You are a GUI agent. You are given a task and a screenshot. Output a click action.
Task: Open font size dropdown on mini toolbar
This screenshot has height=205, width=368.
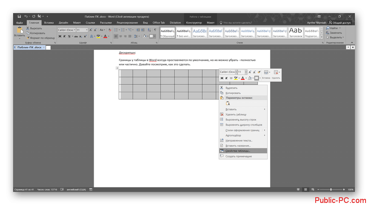(245, 72)
